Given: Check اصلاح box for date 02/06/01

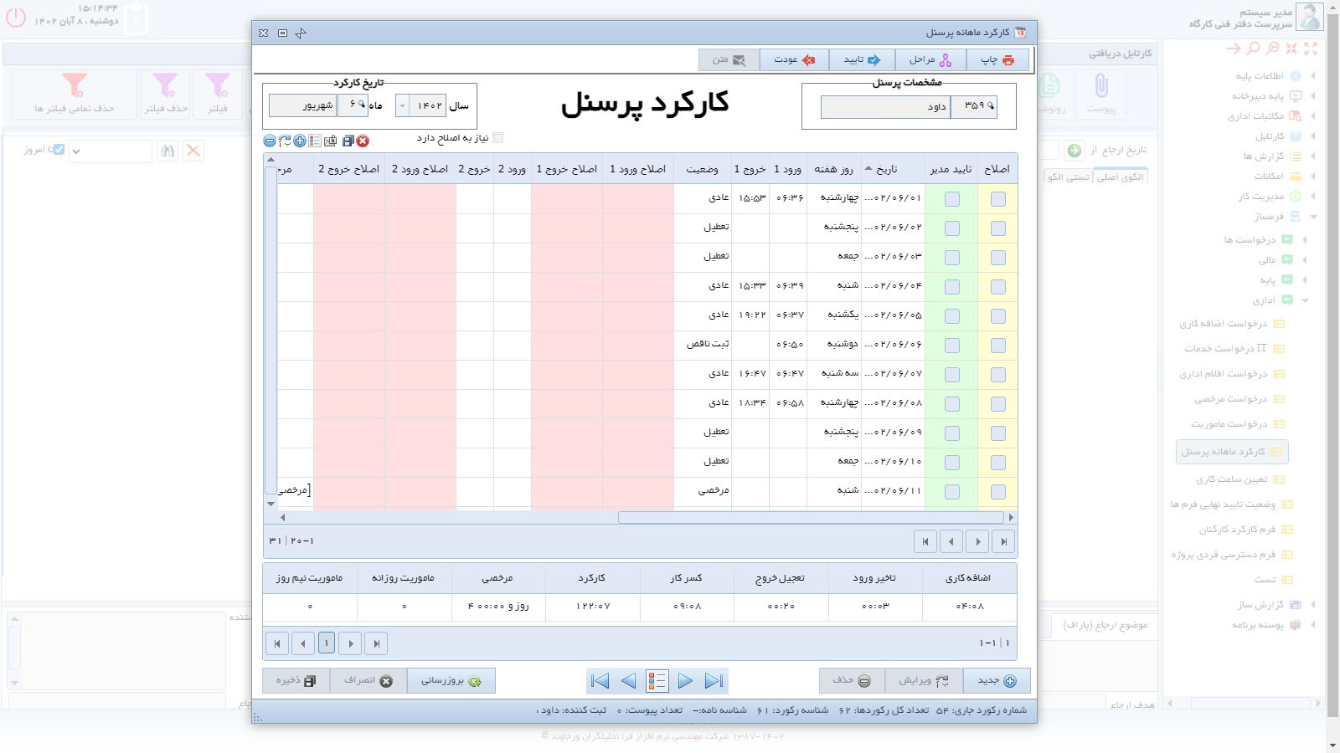Looking at the screenshot, I should [997, 199].
